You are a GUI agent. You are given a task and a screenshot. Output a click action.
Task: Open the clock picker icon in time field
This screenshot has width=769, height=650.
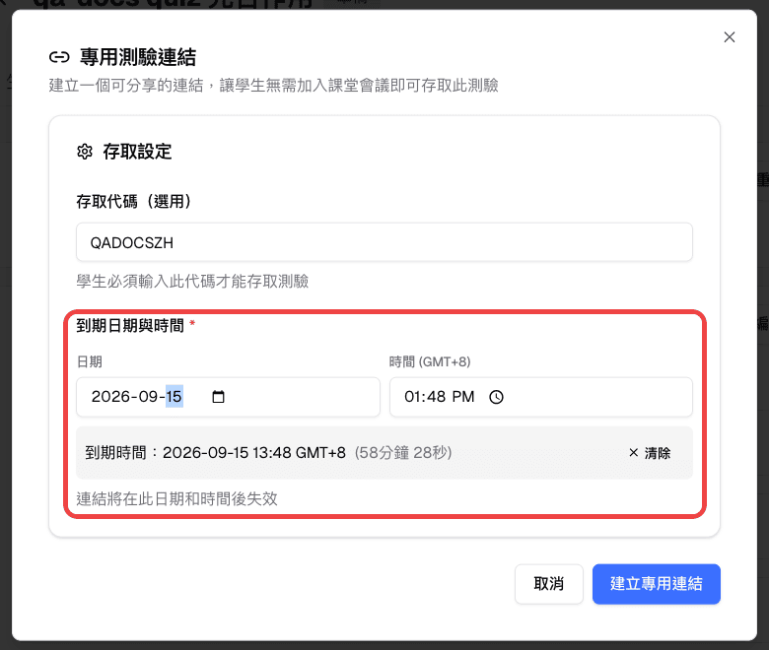point(496,397)
